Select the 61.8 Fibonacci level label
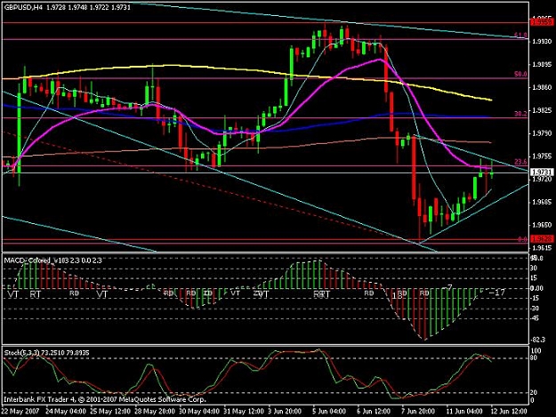The width and height of the screenshot is (556, 417). coord(520,35)
